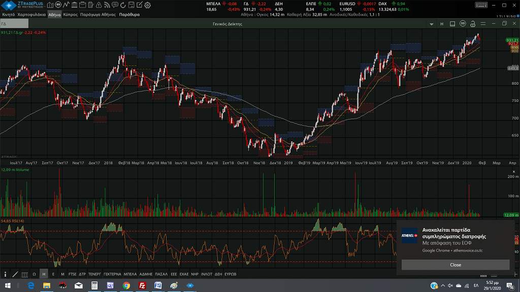Toggle the monthly 'Μ' timeframe button
Image resolution: width=520 pixels, height=292 pixels.
click(x=62, y=274)
